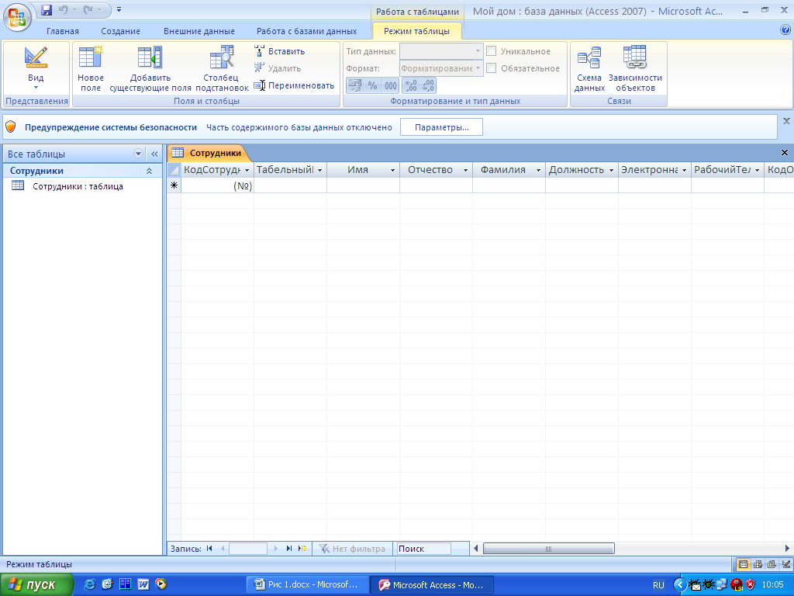Screen dimensions: 794x596
Task: Open Должность column filter dropdown
Action: pos(611,170)
